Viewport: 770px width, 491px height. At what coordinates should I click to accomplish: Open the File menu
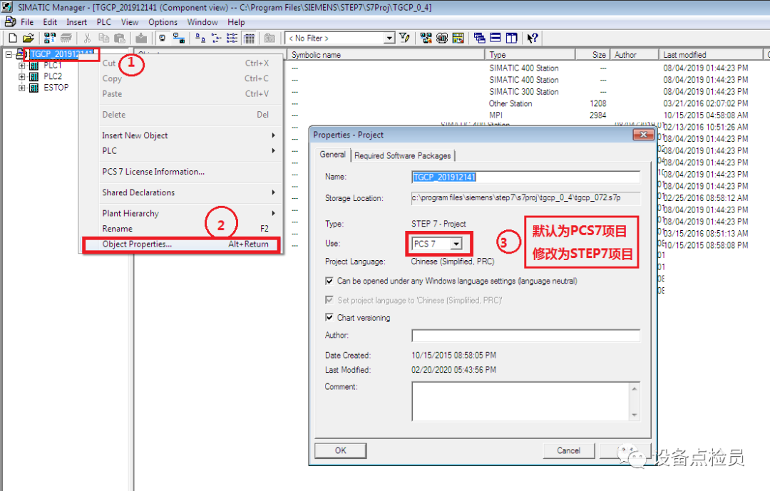click(x=27, y=22)
